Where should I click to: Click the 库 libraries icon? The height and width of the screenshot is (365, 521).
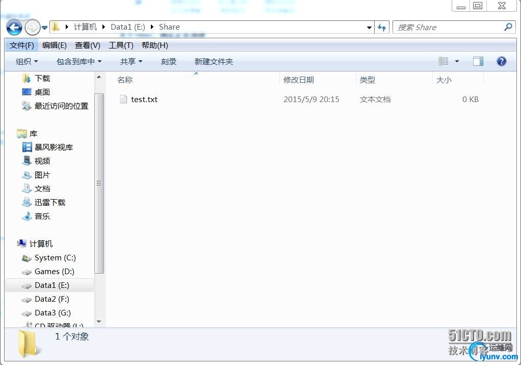pyautogui.click(x=22, y=133)
